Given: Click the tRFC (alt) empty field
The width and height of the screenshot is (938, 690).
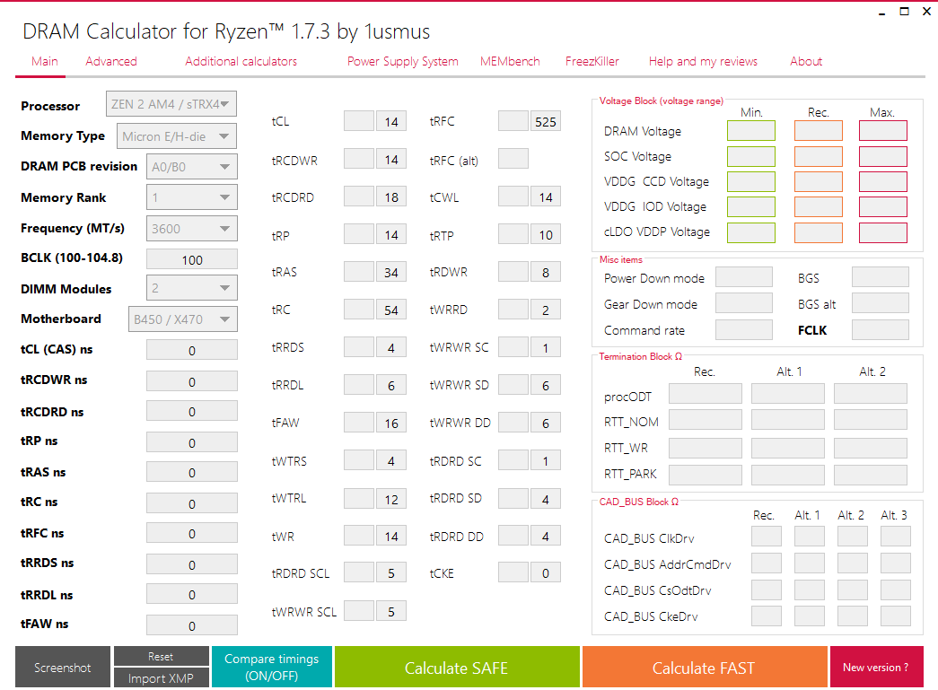Looking at the screenshot, I should (x=513, y=159).
